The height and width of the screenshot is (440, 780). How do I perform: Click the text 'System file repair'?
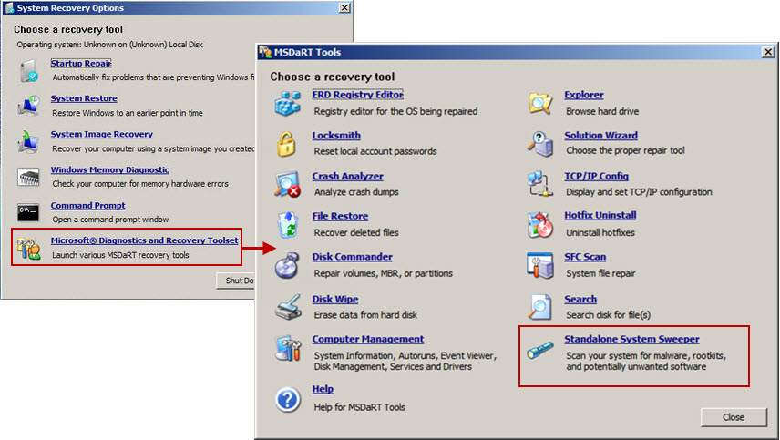[600, 273]
